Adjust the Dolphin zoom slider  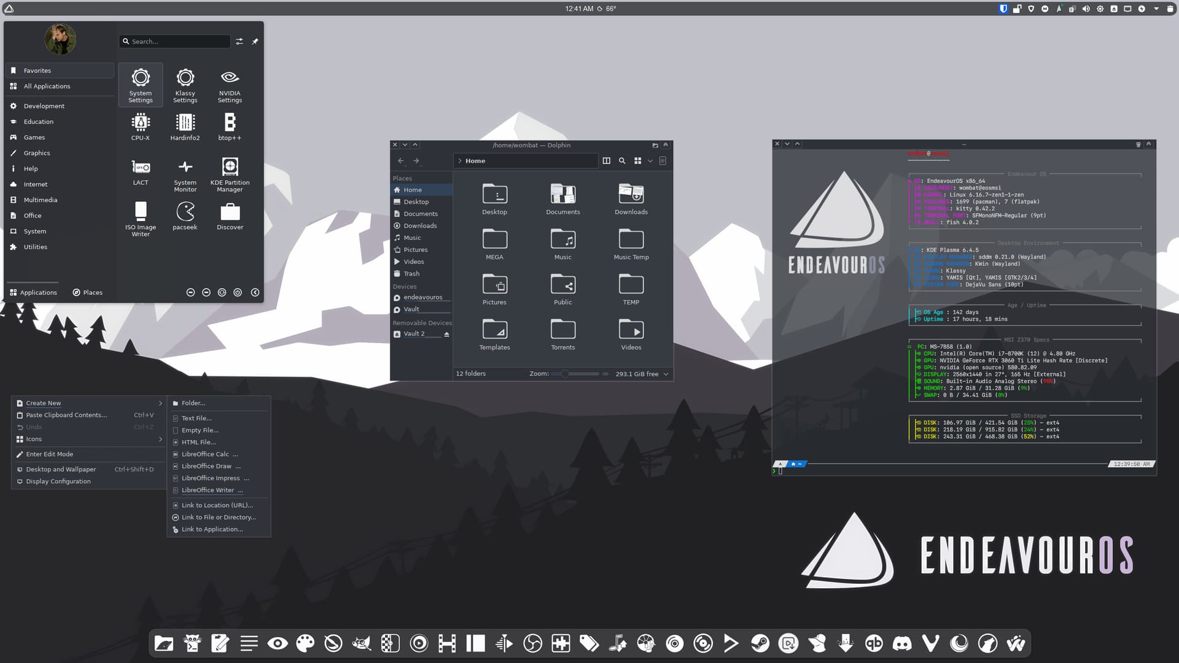click(564, 374)
